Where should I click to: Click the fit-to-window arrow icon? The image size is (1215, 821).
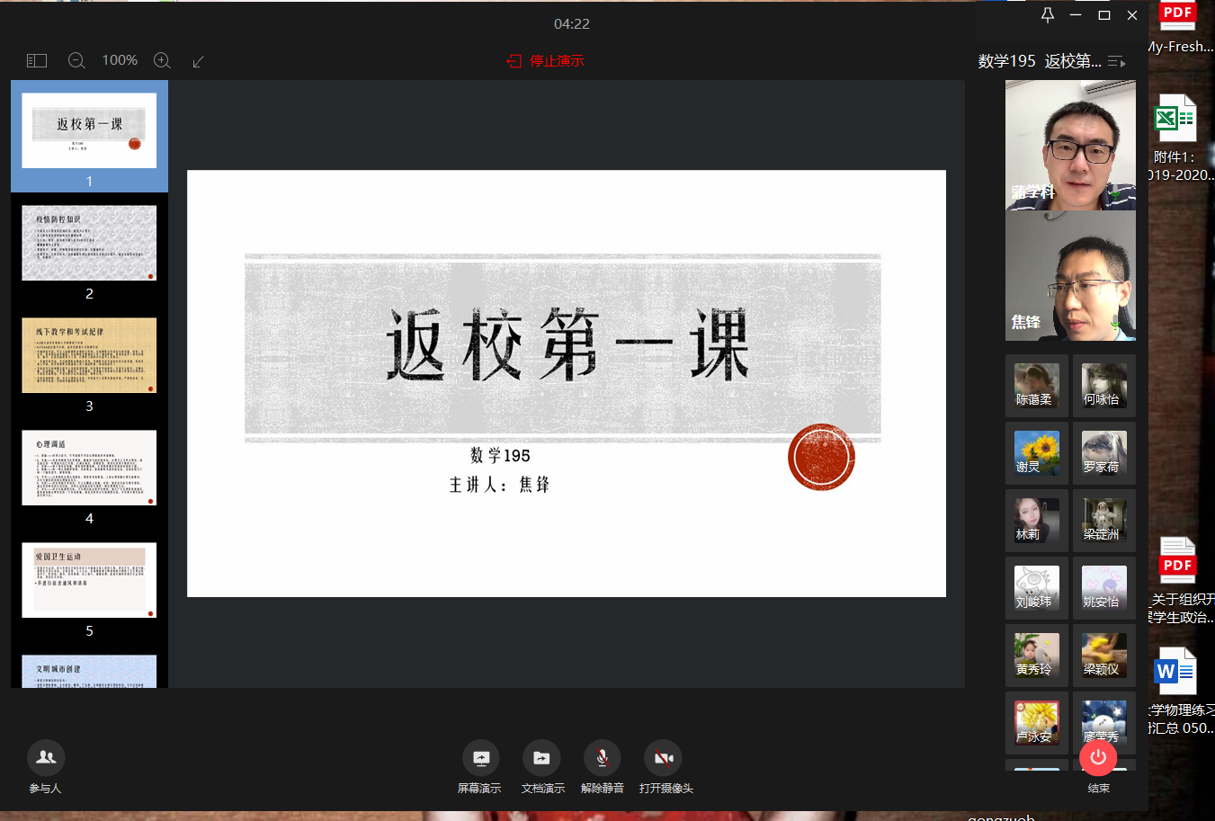pyautogui.click(x=199, y=61)
